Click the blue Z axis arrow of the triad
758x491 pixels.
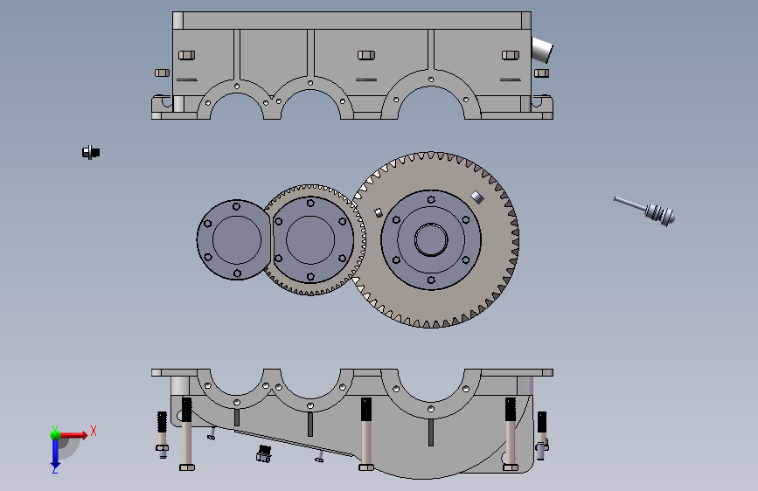55,454
